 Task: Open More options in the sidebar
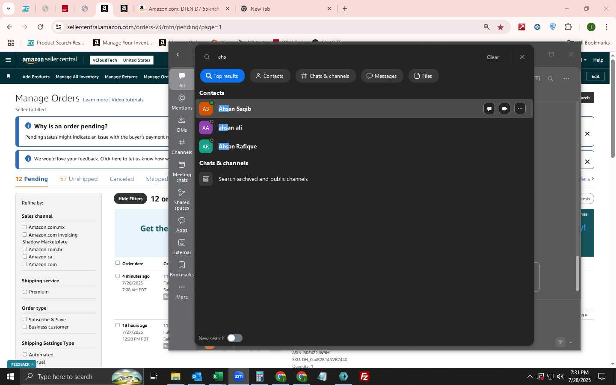182,291
